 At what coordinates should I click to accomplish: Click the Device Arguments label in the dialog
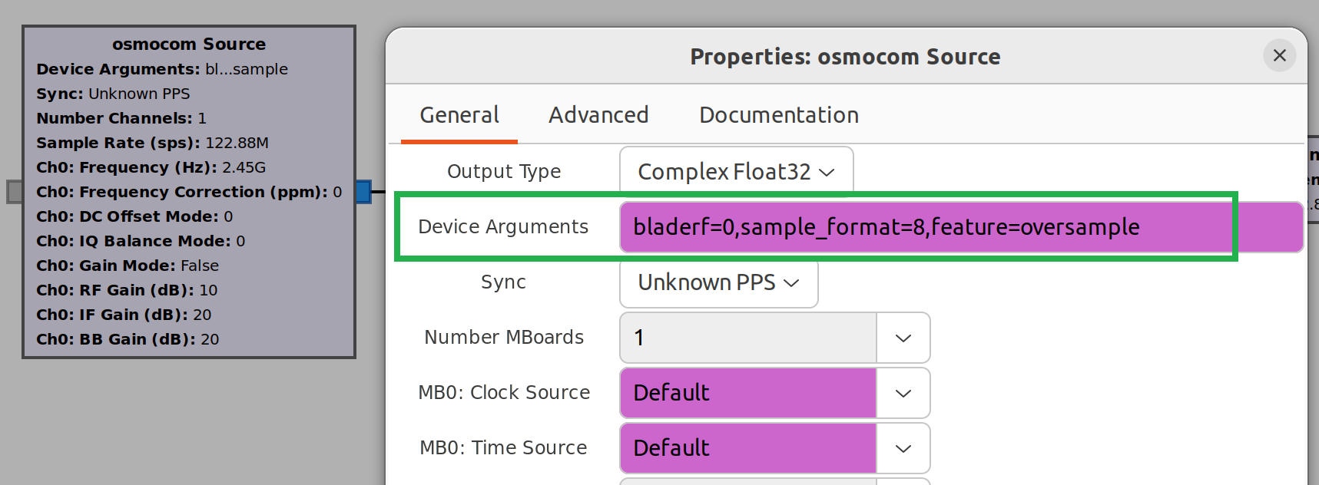[x=503, y=227]
